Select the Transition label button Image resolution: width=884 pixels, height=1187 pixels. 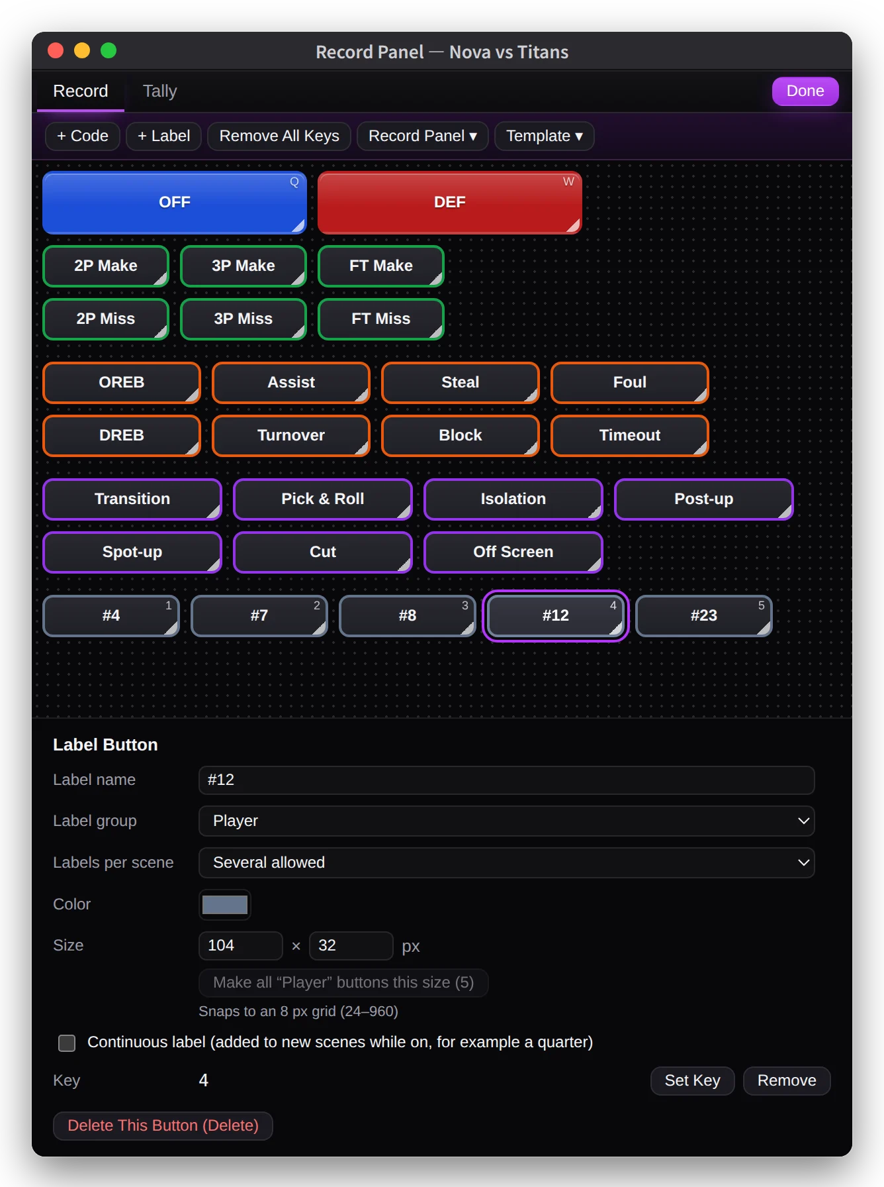coord(132,499)
